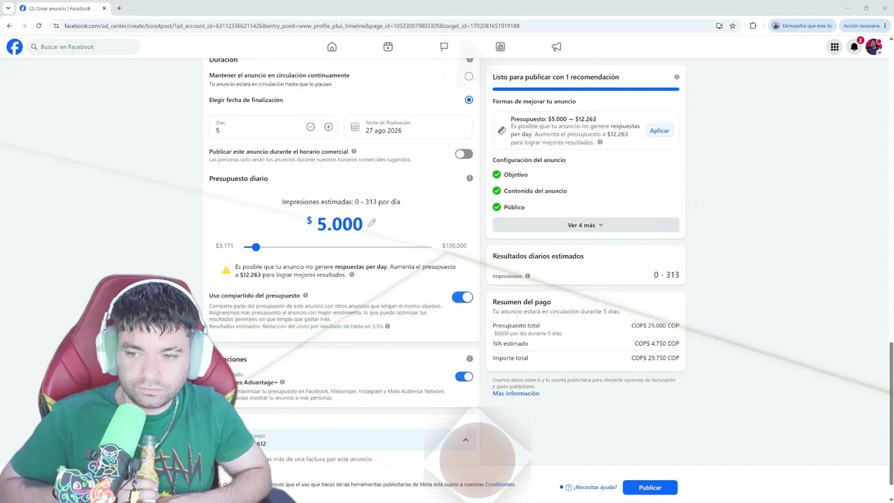This screenshot has height=503, width=894.
Task: Click the 'Buscar en Facebook' search field
Action: pyautogui.click(x=83, y=47)
